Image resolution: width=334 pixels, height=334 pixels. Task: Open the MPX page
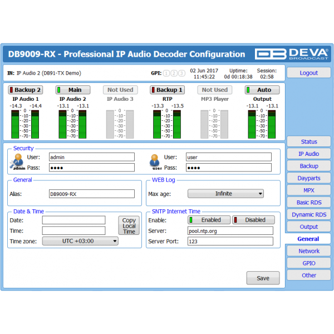309,190
